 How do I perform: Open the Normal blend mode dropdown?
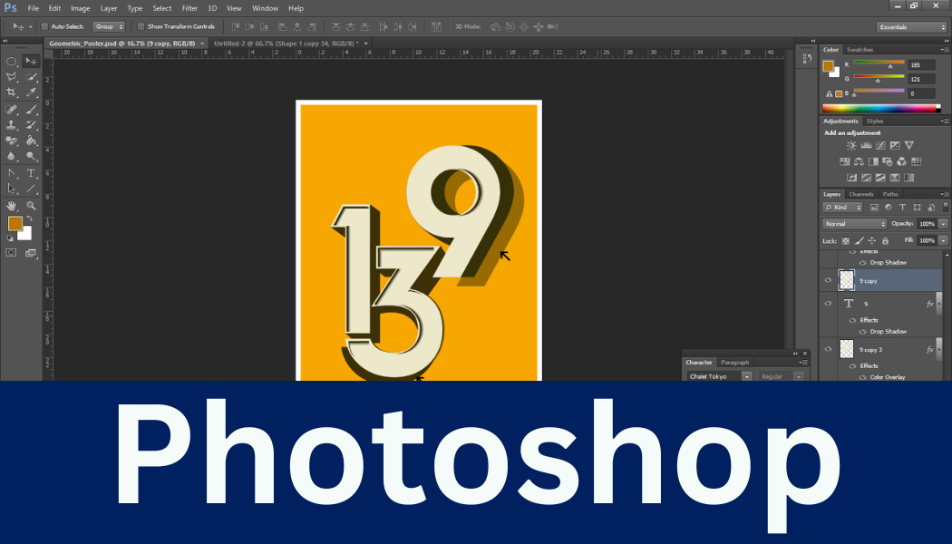(854, 224)
